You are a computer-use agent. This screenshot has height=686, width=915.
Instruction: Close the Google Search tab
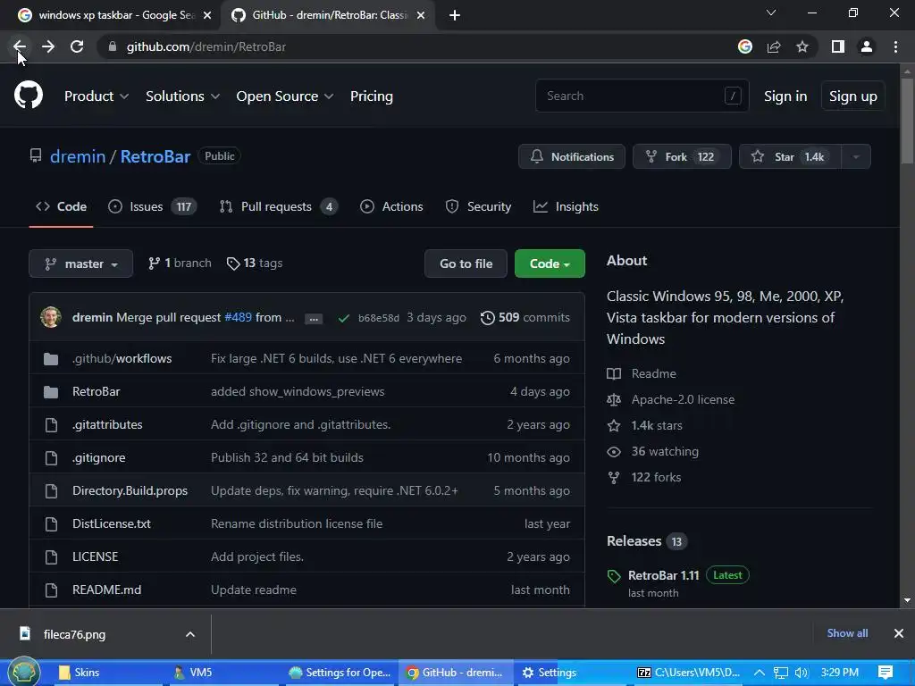pos(207,15)
